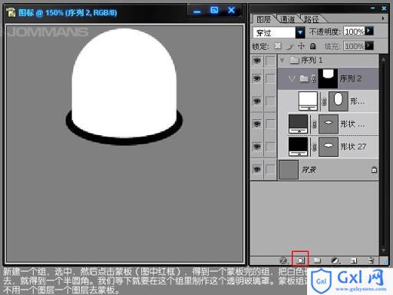Enable lock transparent pixels icon
This screenshot has width=393, height=295.
[x=278, y=46]
